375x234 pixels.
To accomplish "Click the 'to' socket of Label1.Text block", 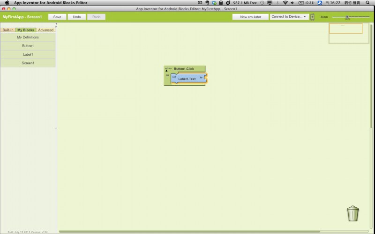I will pos(205,77).
